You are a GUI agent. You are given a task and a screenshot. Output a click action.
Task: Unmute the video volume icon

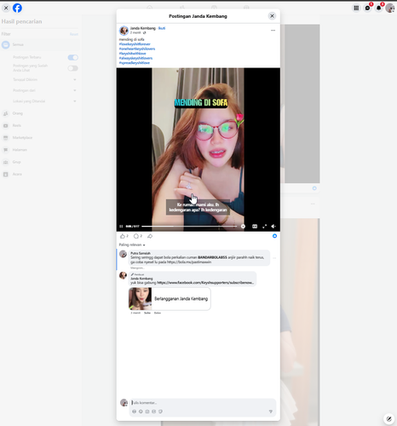tap(273, 227)
